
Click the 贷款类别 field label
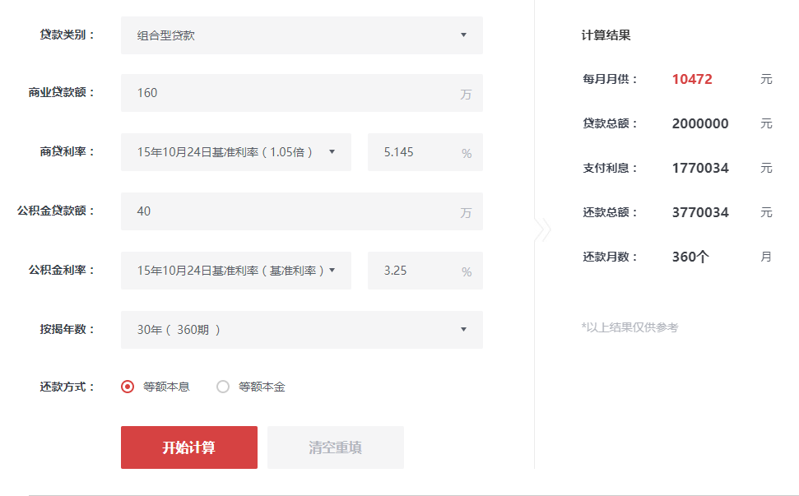(67, 35)
